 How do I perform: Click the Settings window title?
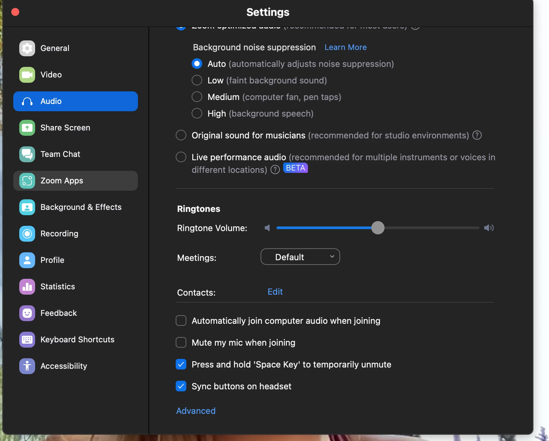coord(268,12)
